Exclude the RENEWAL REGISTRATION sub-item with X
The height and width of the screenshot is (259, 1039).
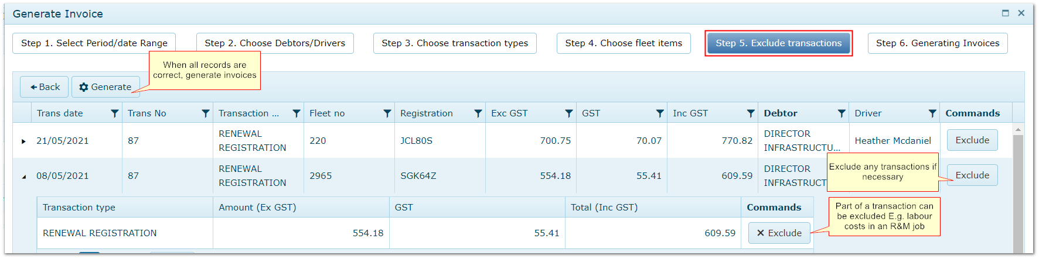779,233
